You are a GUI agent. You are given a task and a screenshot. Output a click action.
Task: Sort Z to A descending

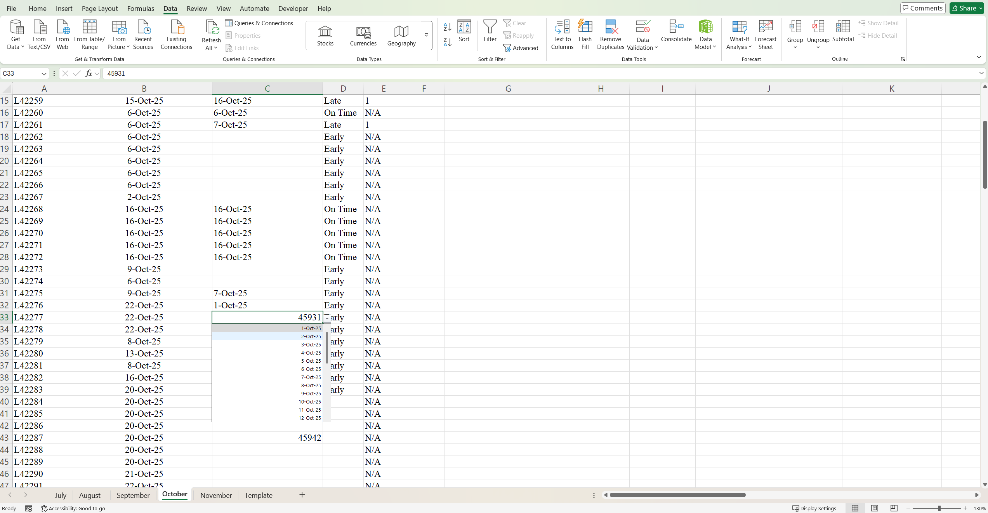click(447, 42)
